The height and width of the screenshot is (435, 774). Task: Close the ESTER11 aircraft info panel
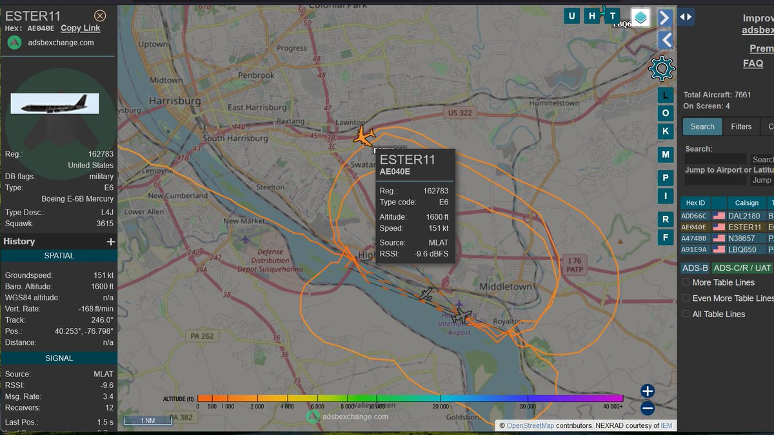[x=100, y=15]
